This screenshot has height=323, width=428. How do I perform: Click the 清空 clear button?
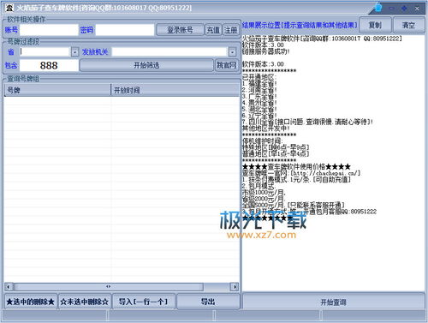point(408,25)
